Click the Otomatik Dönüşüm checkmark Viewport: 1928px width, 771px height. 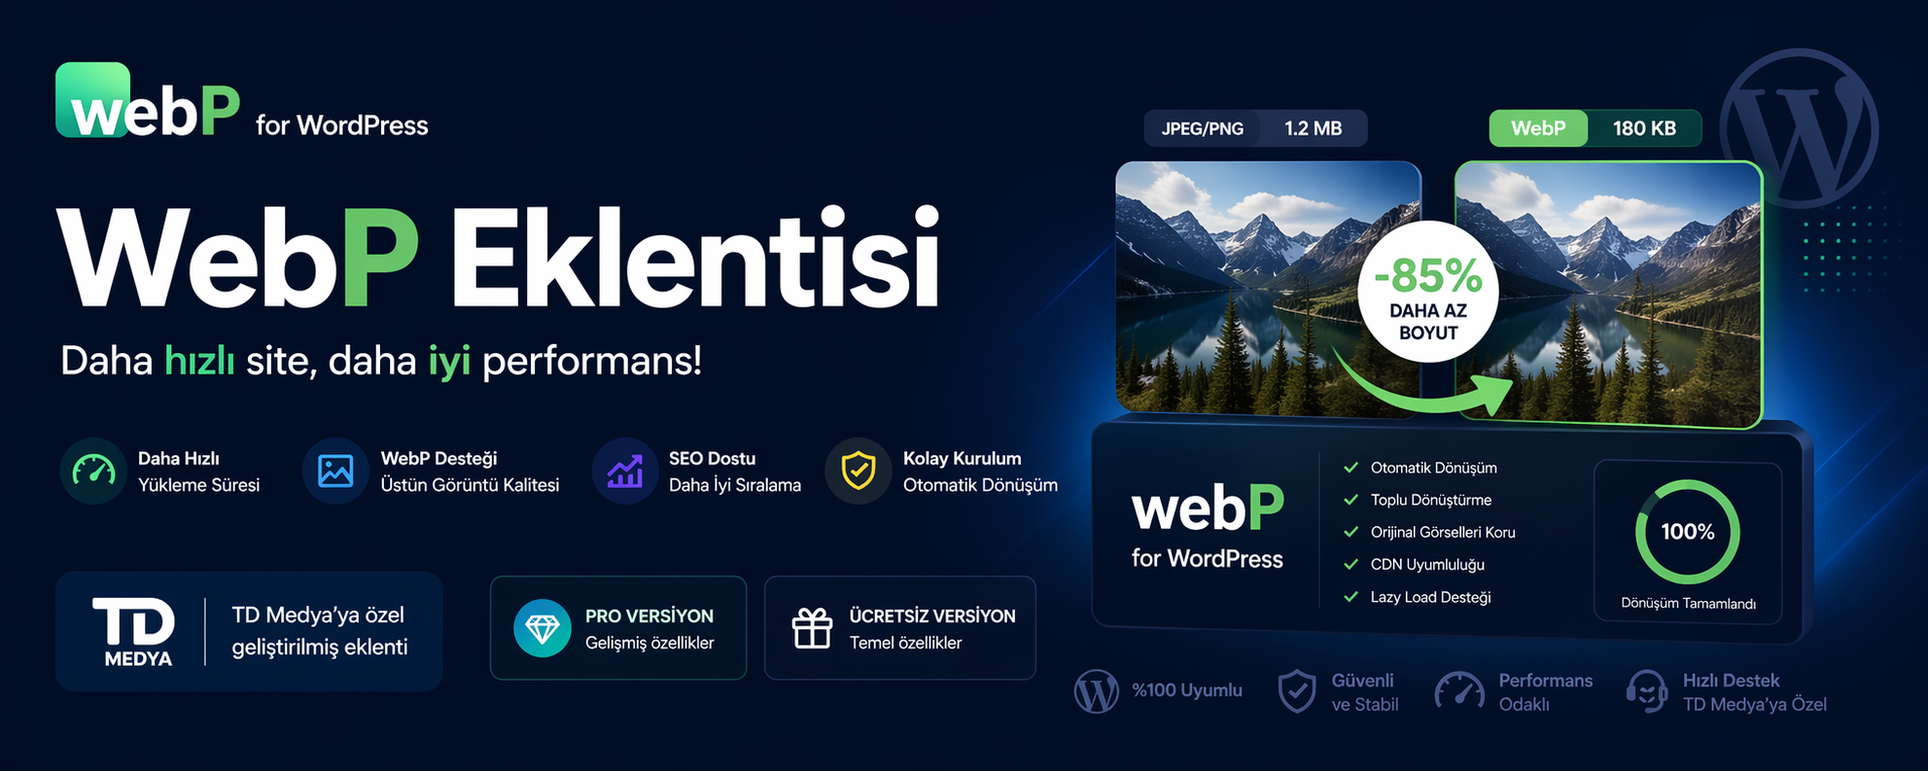pos(1350,468)
